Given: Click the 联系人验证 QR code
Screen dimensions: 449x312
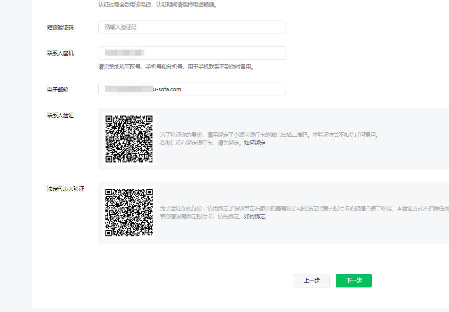Looking at the screenshot, I should click(129, 139).
